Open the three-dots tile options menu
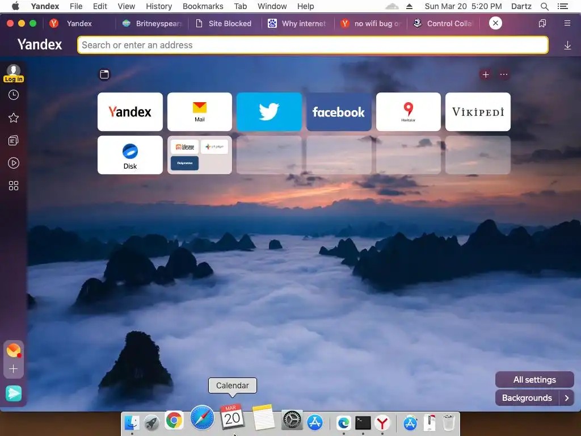Screen dimensions: 581x436 (x=504, y=74)
